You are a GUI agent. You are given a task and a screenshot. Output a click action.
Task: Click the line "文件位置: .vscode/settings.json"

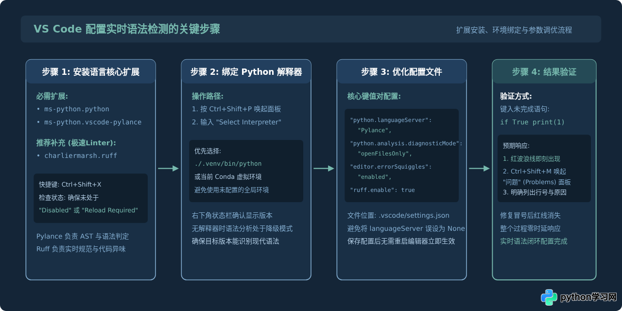coord(398,216)
